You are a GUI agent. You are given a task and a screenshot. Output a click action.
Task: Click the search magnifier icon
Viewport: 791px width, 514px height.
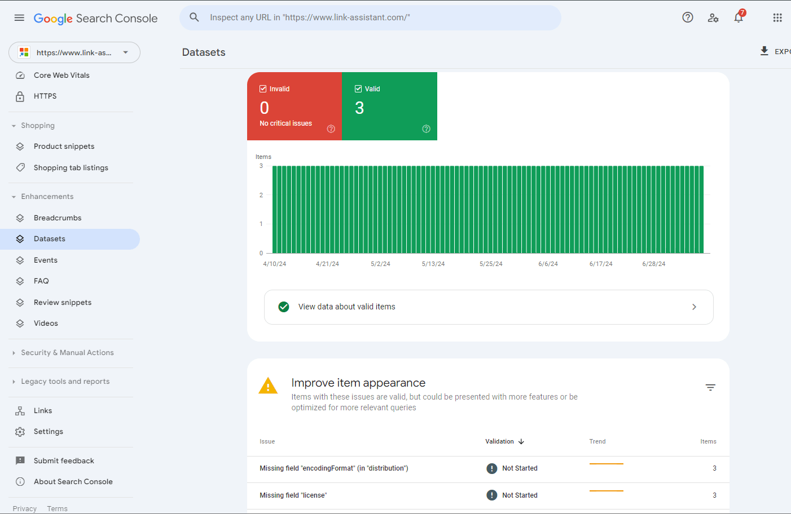[x=194, y=17]
